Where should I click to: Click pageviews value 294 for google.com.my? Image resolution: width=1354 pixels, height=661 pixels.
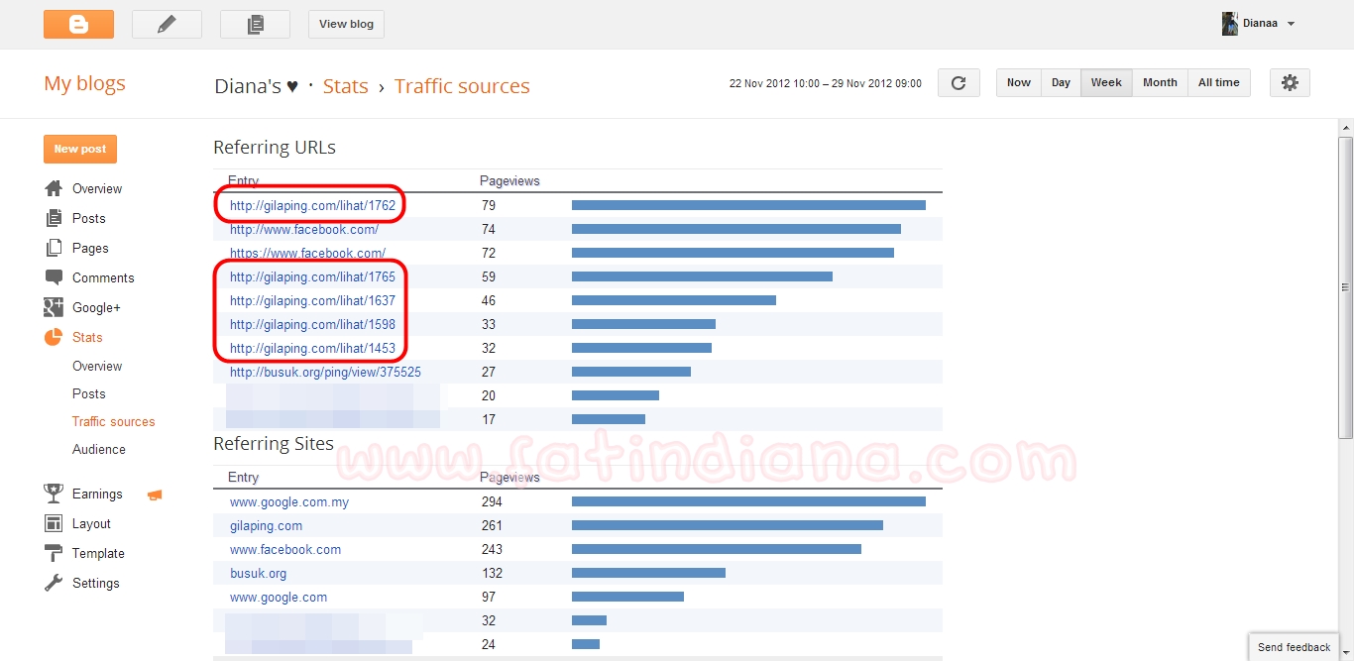click(x=492, y=501)
